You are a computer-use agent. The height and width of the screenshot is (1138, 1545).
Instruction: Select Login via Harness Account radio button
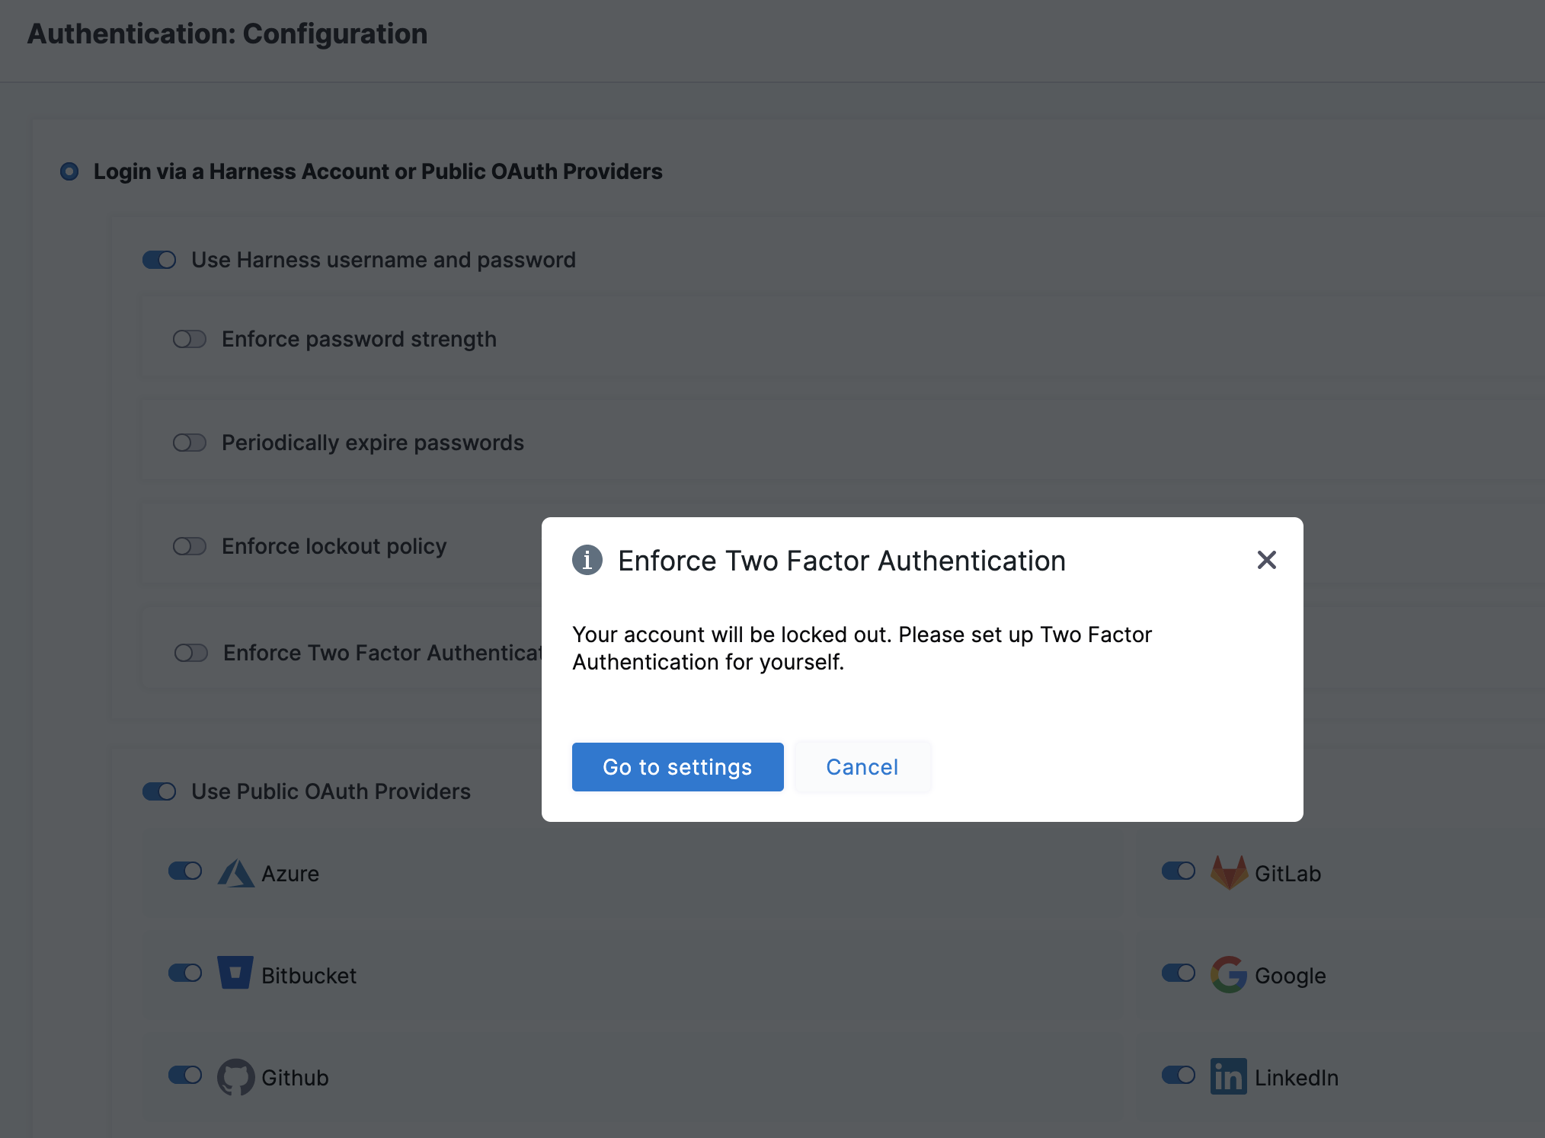click(69, 171)
